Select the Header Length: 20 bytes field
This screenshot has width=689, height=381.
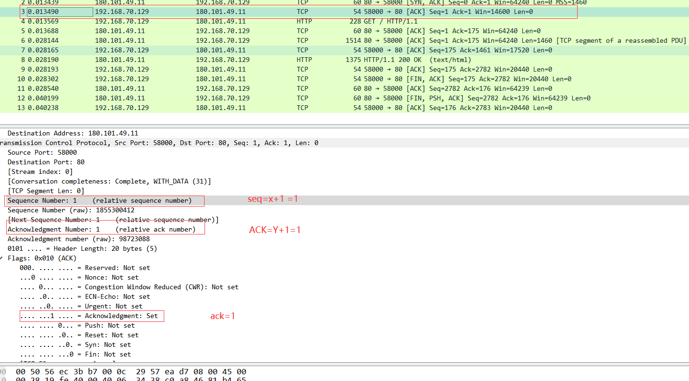pos(82,248)
